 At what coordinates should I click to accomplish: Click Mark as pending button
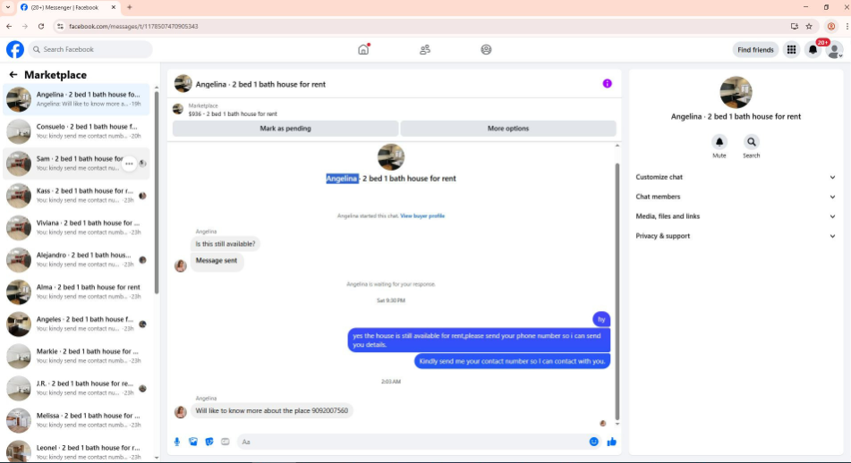point(285,129)
